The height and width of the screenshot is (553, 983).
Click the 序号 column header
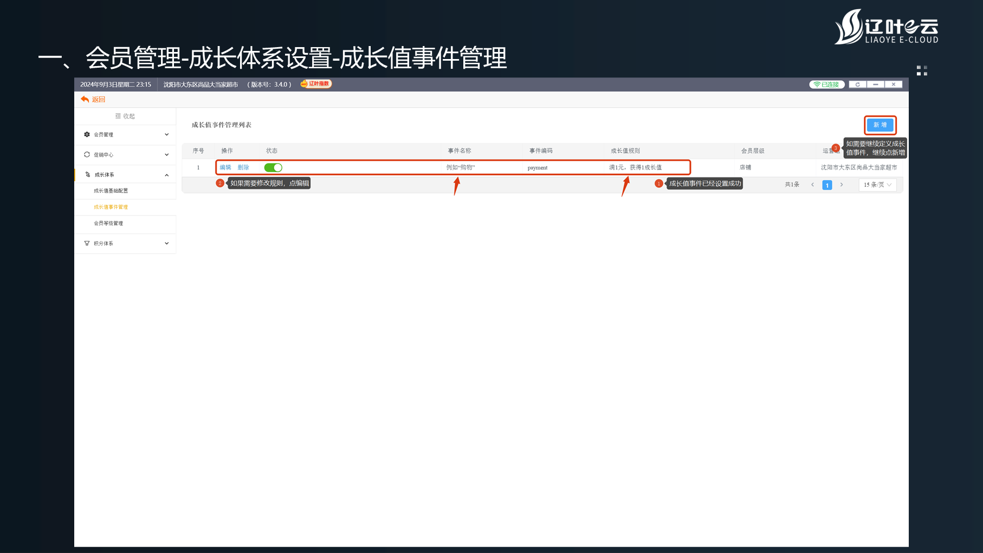(x=198, y=151)
